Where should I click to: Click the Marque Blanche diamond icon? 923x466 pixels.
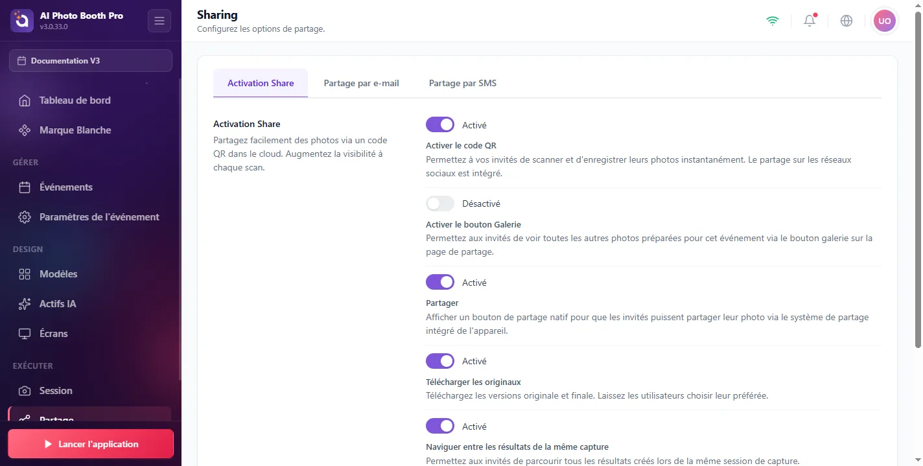(25, 130)
